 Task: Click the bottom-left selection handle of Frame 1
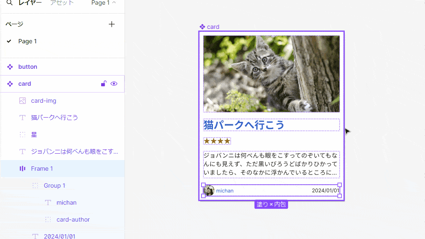coord(203,196)
